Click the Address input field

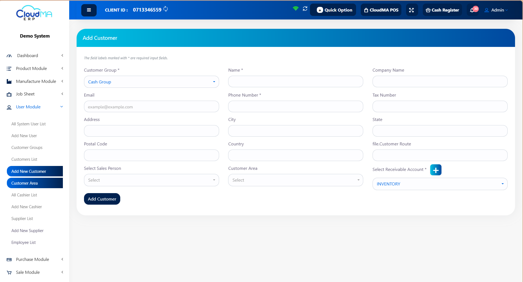[x=152, y=131]
